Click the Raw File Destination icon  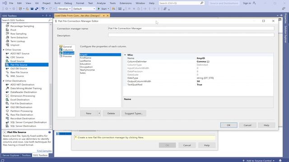click(7, 115)
